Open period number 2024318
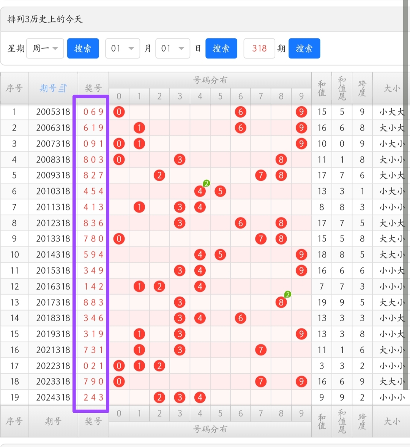The width and height of the screenshot is (410, 447). click(53, 397)
